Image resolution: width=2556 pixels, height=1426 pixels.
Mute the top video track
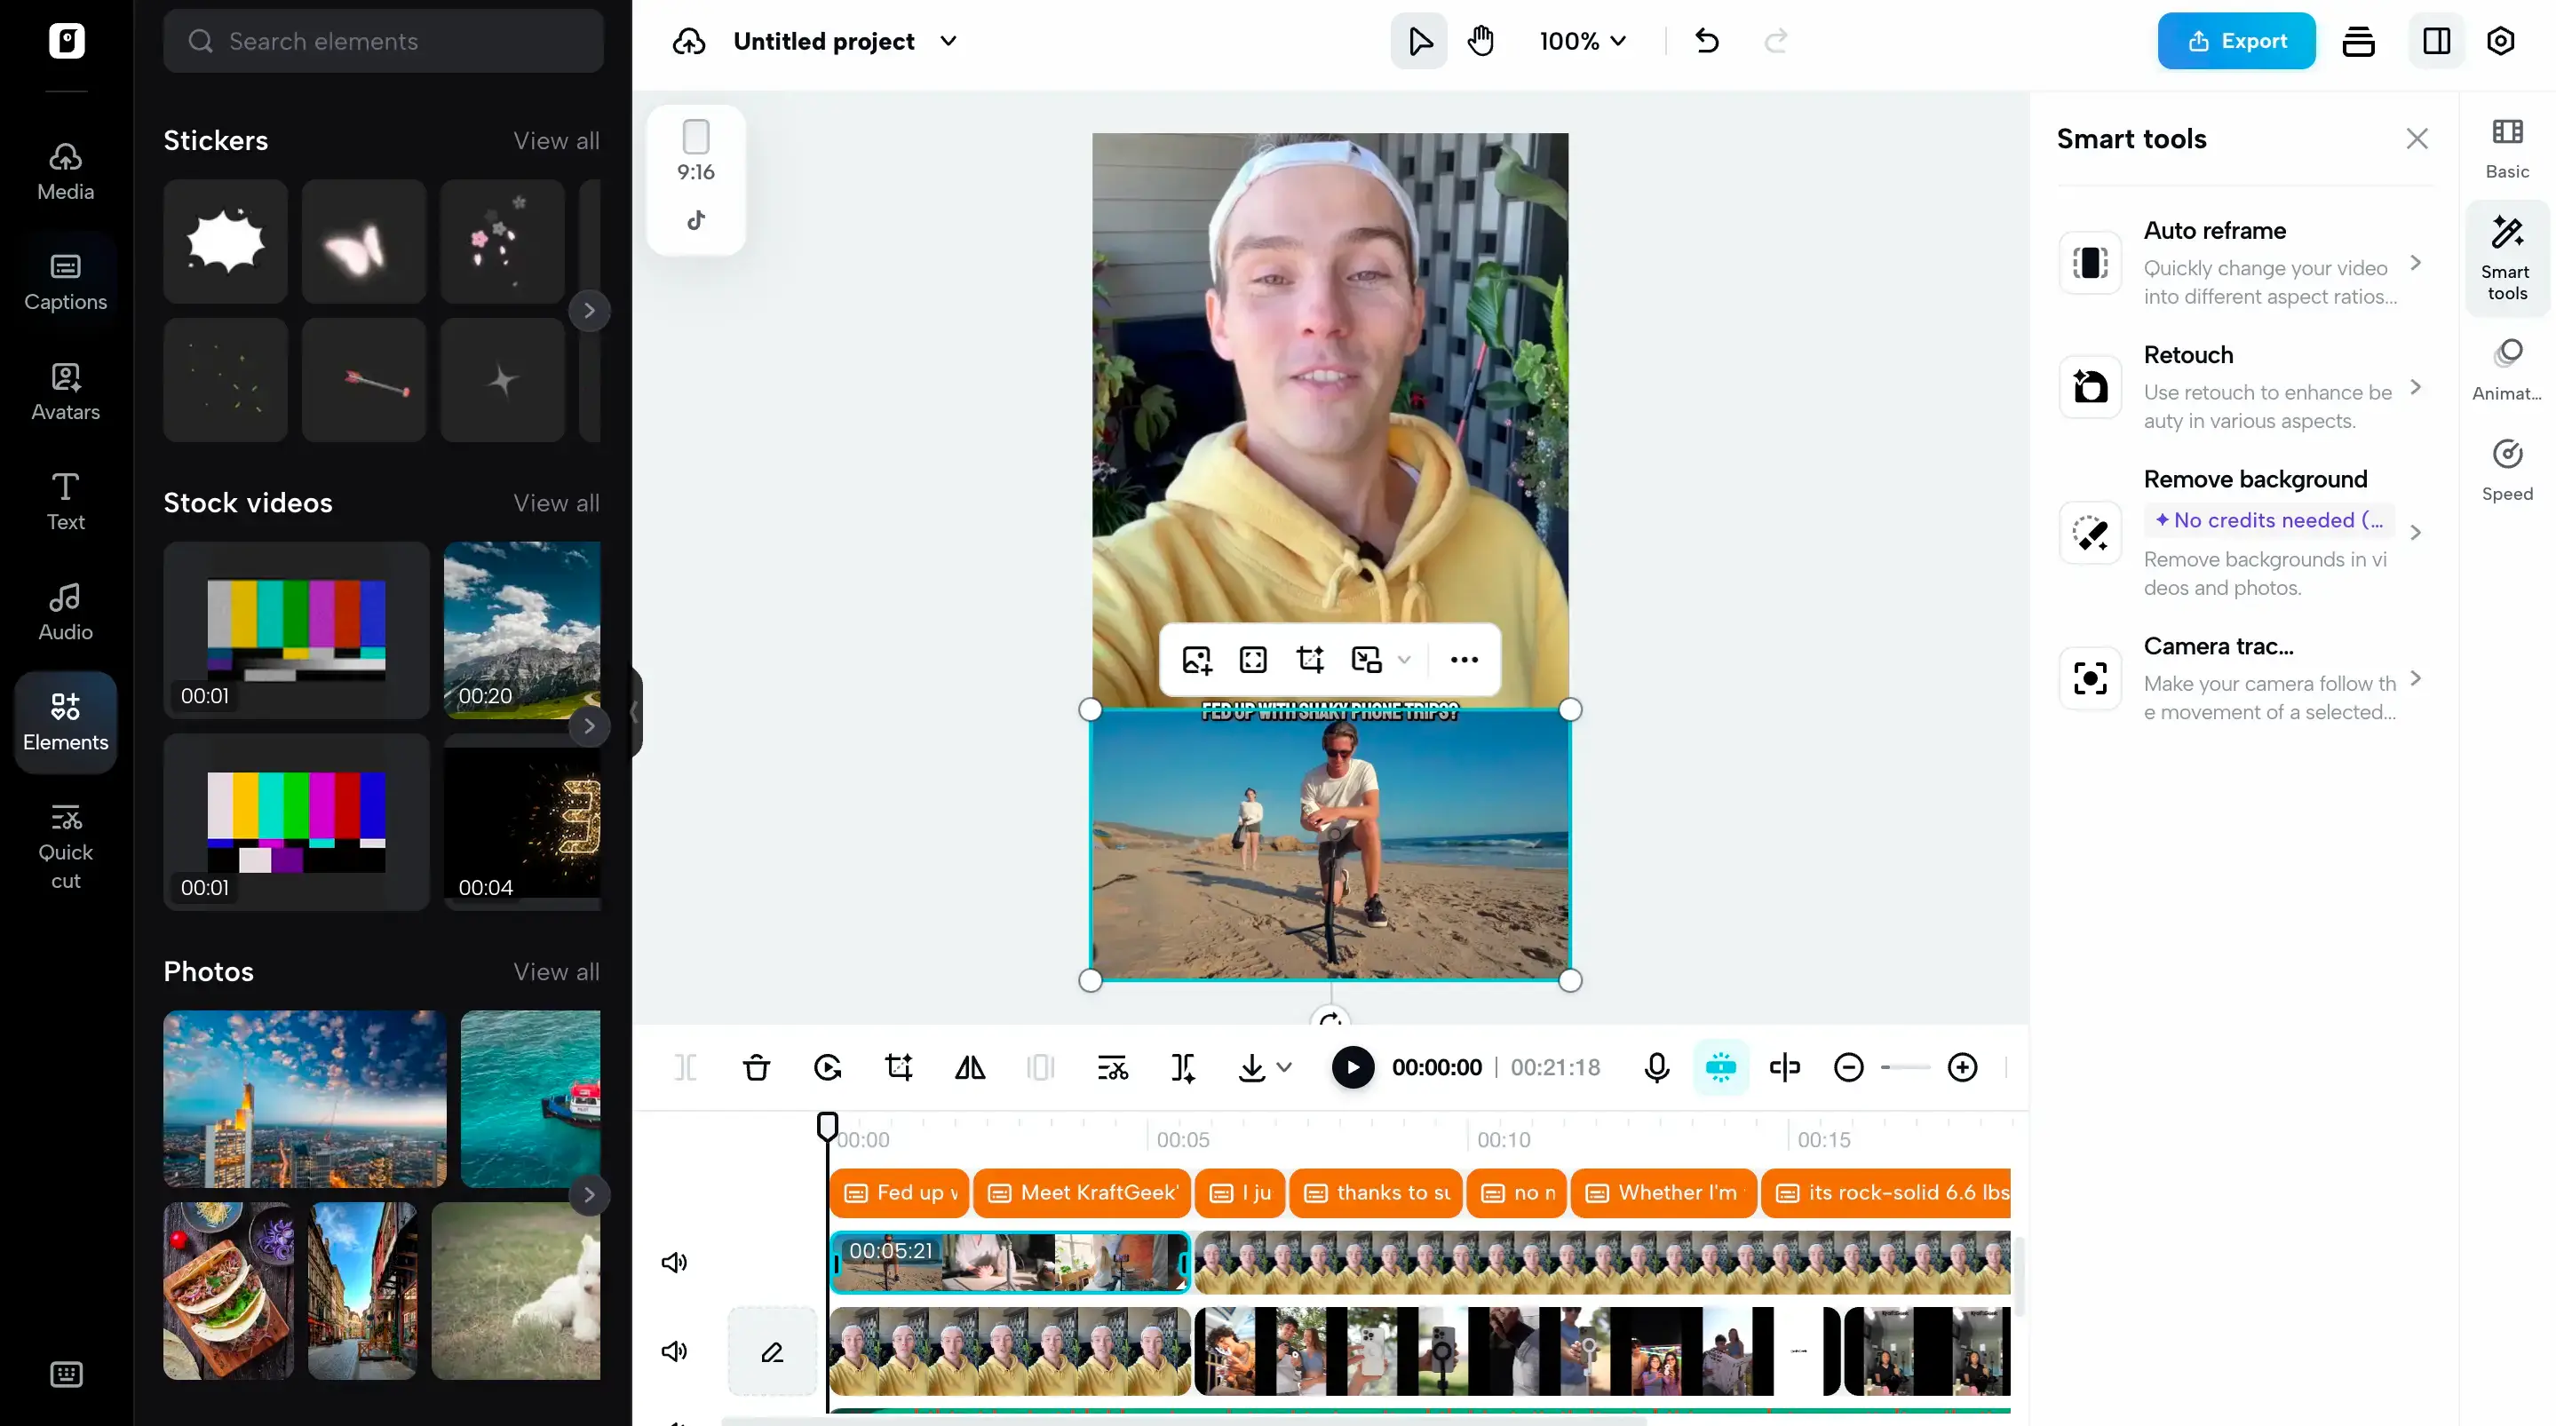(675, 1263)
